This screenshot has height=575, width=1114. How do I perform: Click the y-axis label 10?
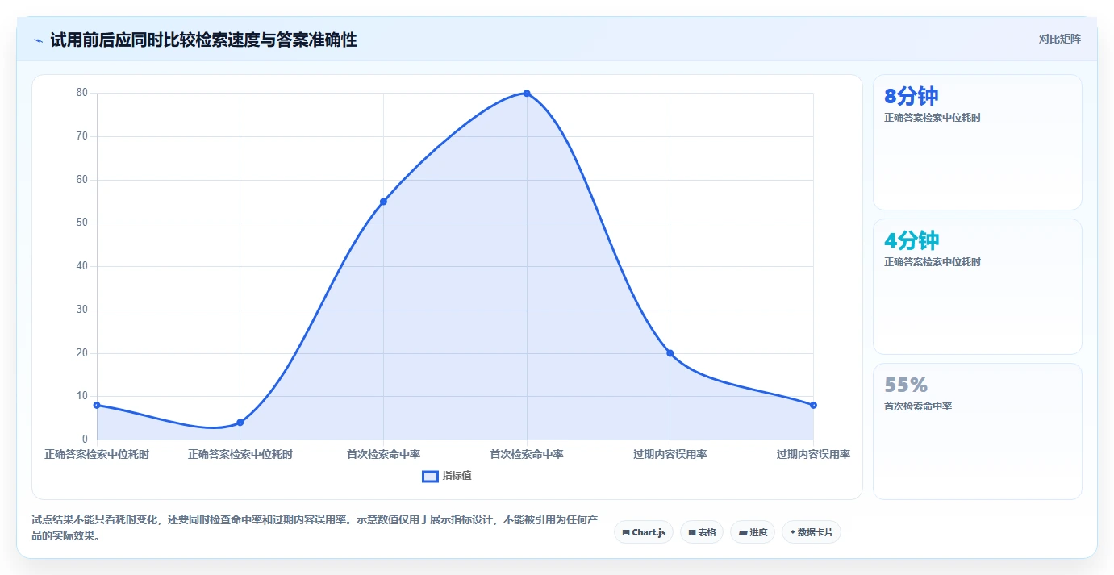[x=82, y=396]
